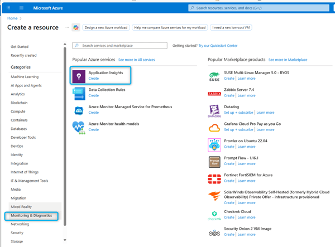Click Azure Monitor Managed Service for Prometheus icon

pos(78,109)
